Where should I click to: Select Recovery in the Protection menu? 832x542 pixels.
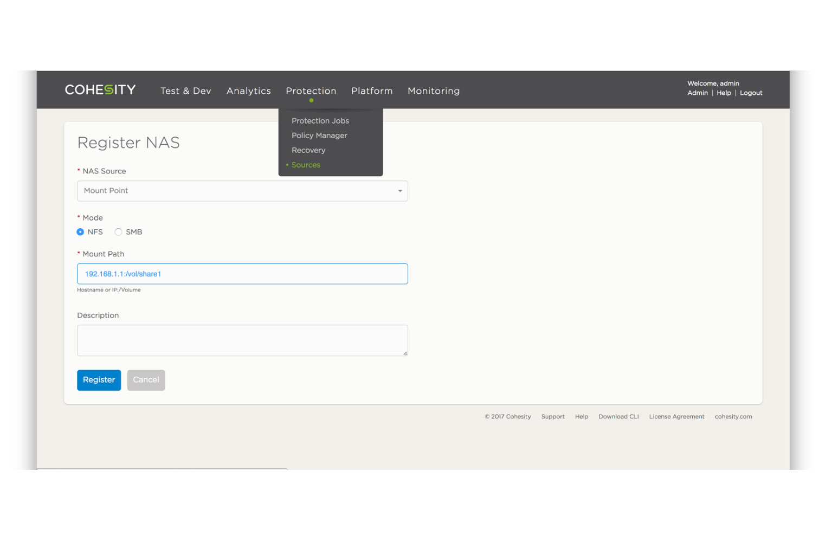[308, 150]
